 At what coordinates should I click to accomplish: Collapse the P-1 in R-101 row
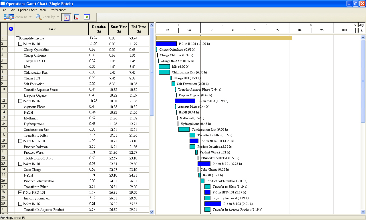click(20, 44)
